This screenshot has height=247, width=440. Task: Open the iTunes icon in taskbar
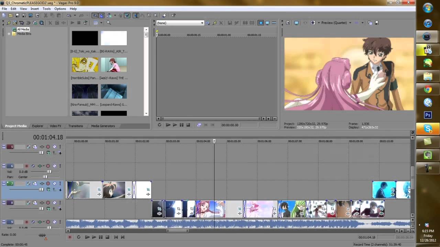tap(428, 23)
